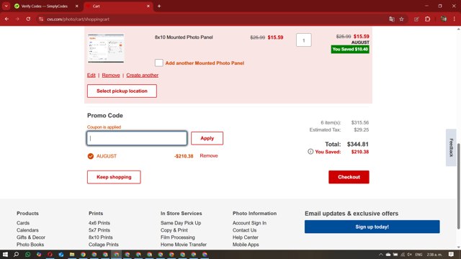Click the checkmark icon beside AUGUST coupon

[x=91, y=156]
